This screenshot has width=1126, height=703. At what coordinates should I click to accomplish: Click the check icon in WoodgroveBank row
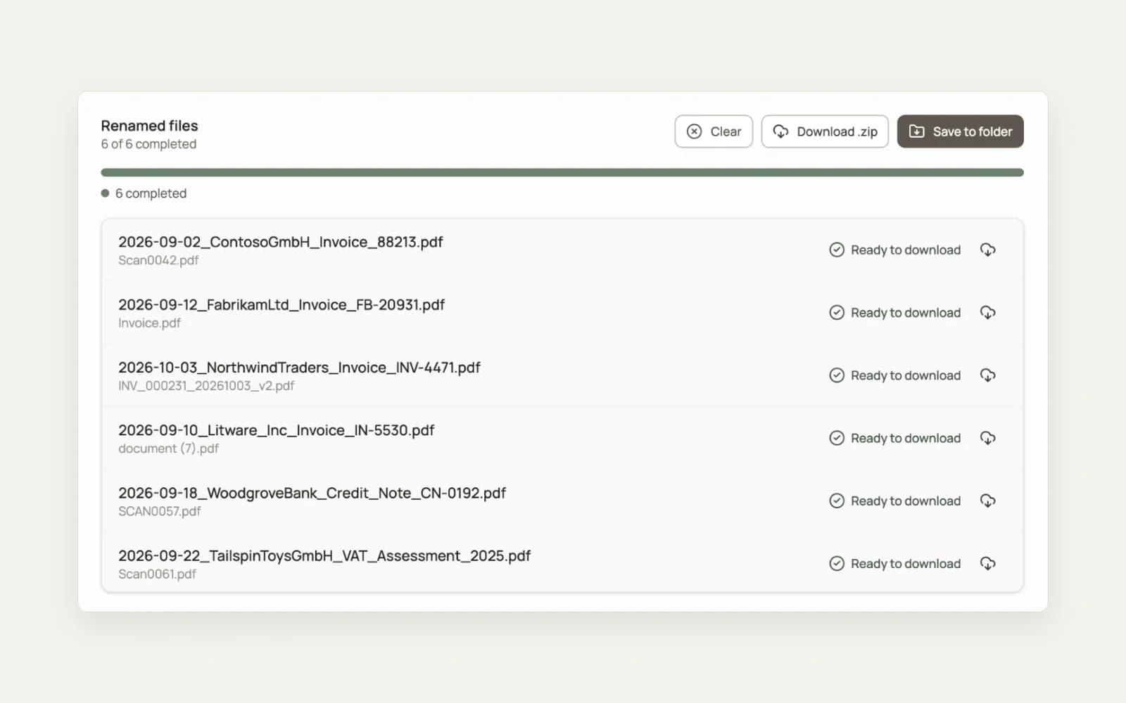pyautogui.click(x=836, y=501)
